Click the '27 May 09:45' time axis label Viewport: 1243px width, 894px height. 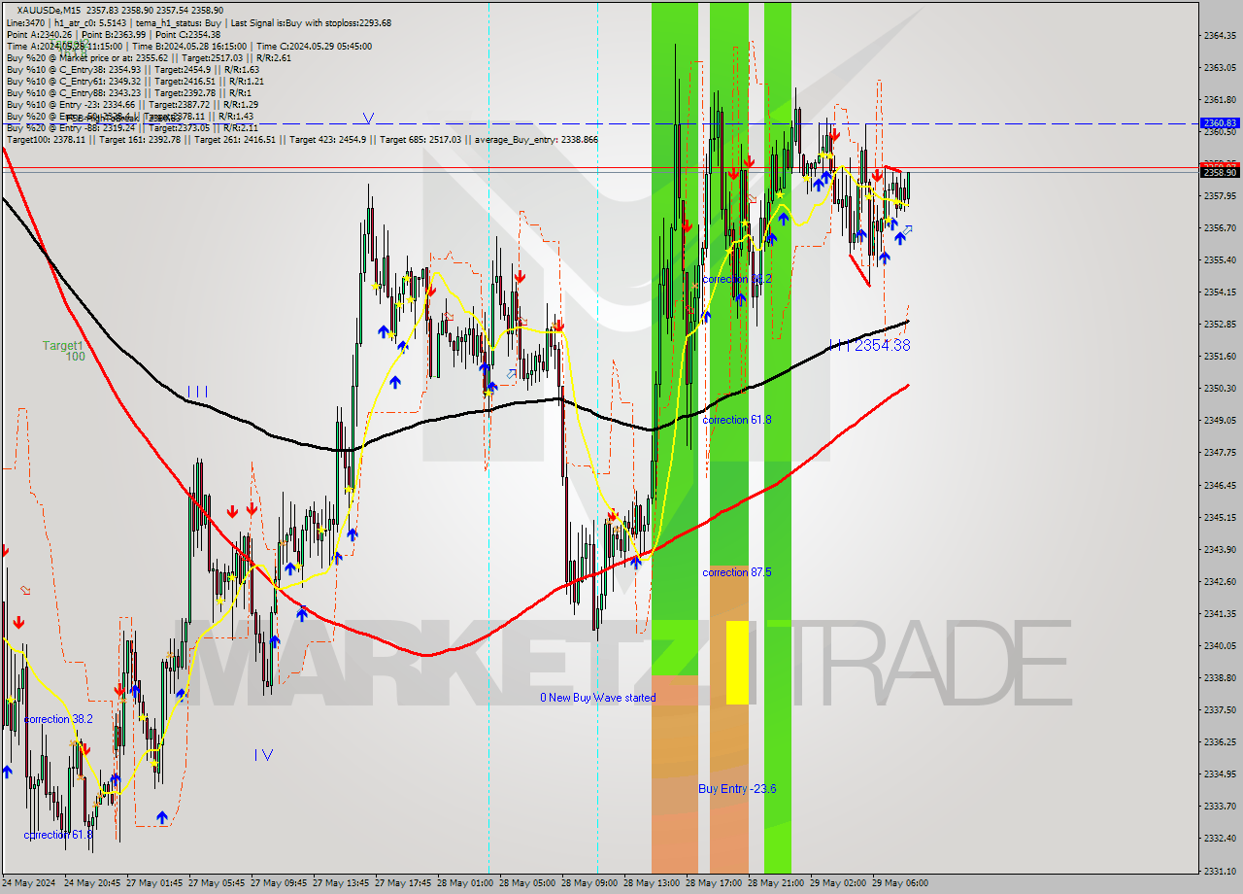[x=279, y=883]
